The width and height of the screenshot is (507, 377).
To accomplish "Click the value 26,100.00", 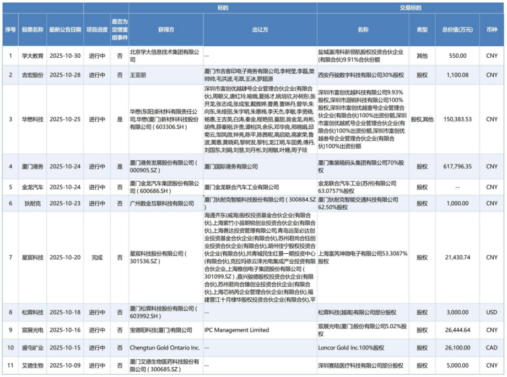I will click(457, 348).
